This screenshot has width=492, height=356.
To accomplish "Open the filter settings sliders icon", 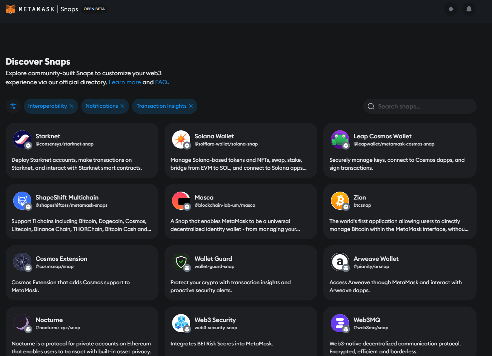I will (x=13, y=106).
